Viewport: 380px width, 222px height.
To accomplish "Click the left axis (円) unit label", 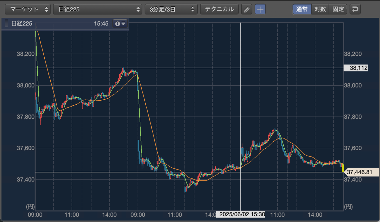I will tap(30, 207).
